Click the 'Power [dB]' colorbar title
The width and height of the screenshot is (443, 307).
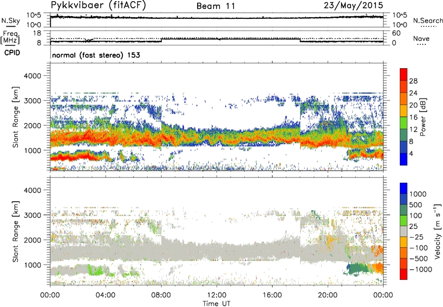point(423,117)
